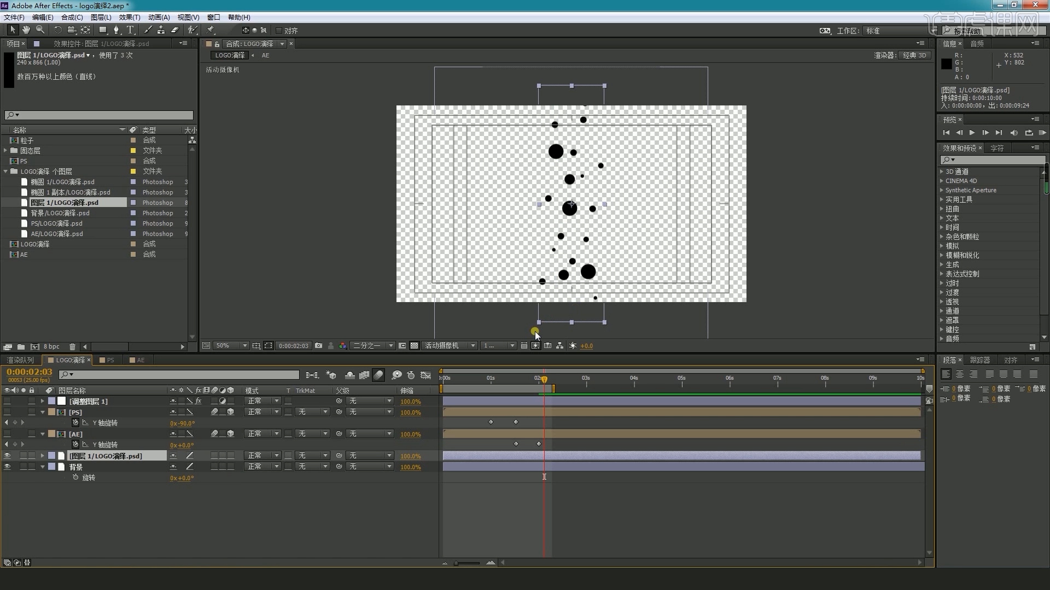Viewport: 1050px width, 590px height.
Task: Click the 8 bpc color depth button
Action: point(51,347)
